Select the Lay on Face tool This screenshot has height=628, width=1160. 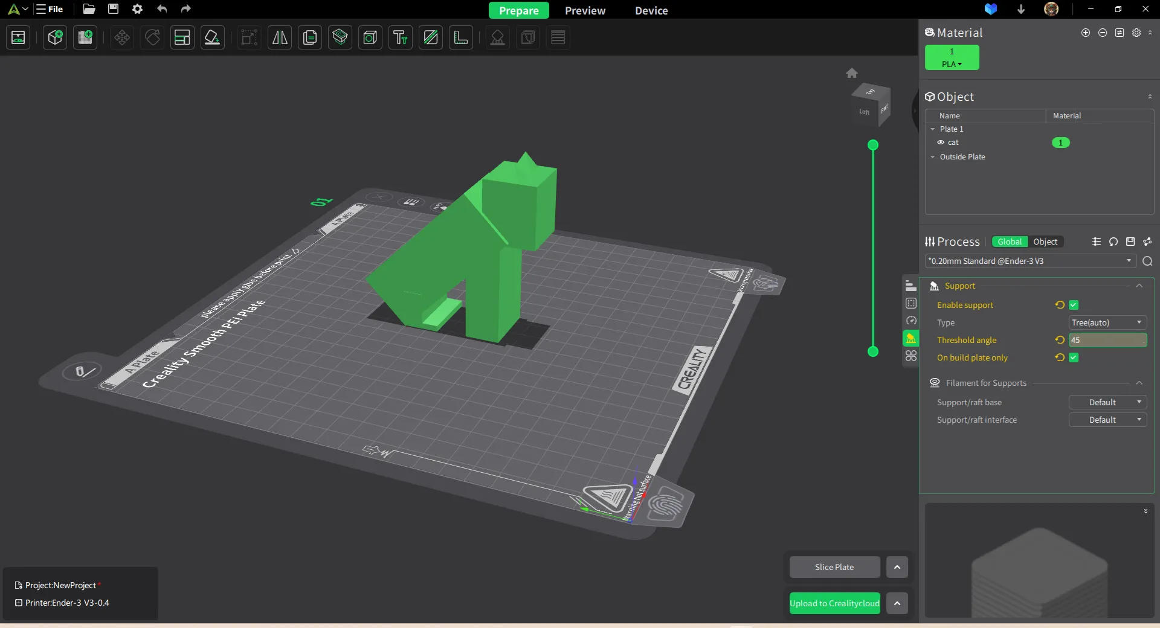click(212, 37)
